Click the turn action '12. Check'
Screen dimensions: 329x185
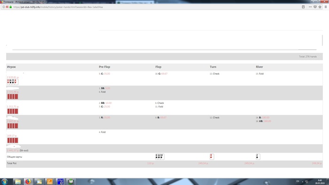214,117
